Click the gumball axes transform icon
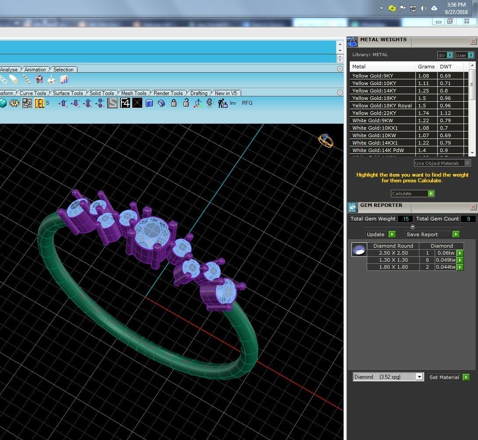The height and width of the screenshot is (440, 478). tap(198, 103)
